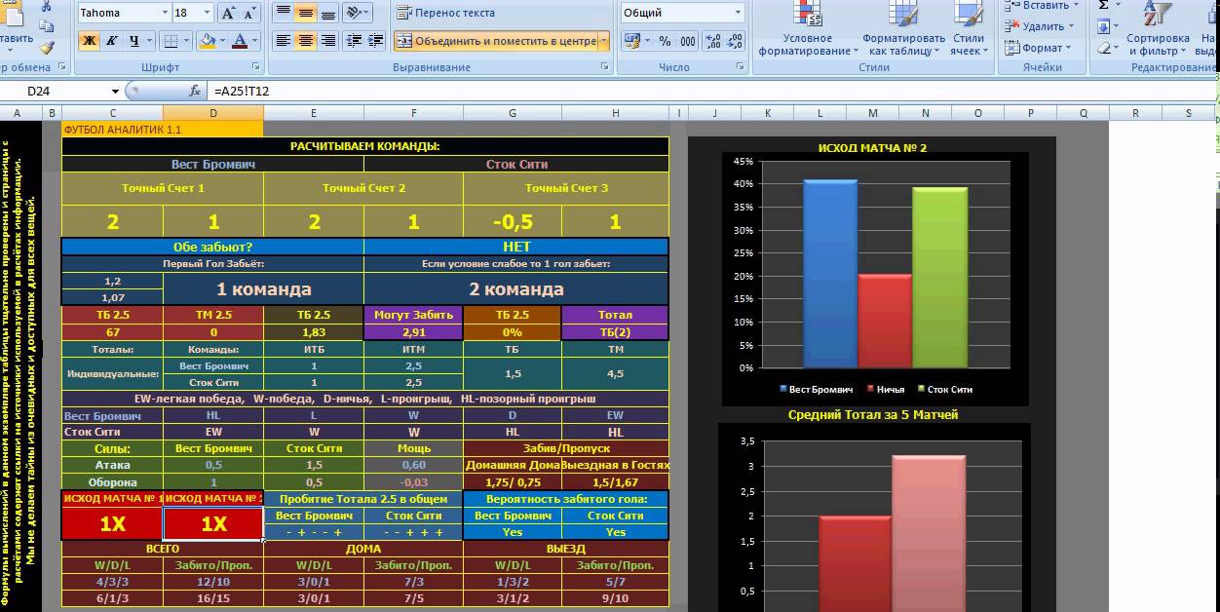
Task: Apply top vertical alignment
Action: click(x=283, y=13)
